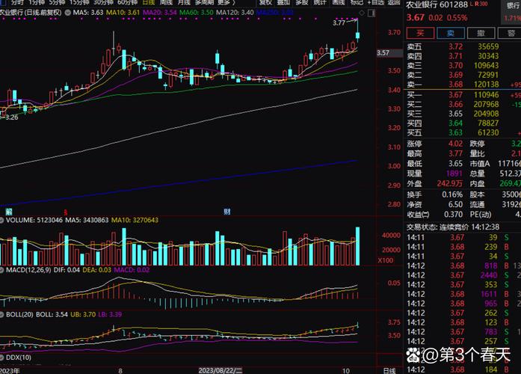521x374 pixels.
Task: Click the 银行 sector box
Action: click(x=514, y=4)
